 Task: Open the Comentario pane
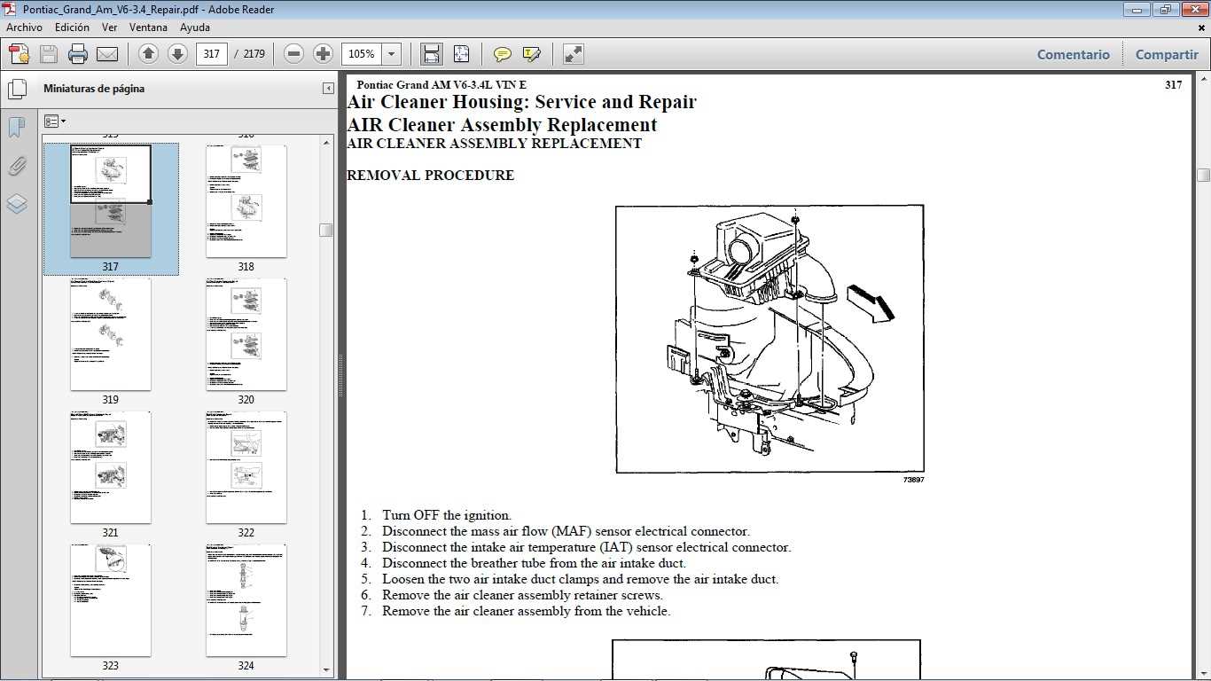click(1074, 54)
